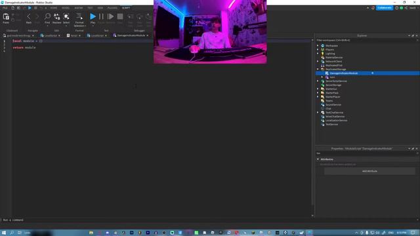Select the SCRIPT ribbon tab

pyautogui.click(x=126, y=8)
